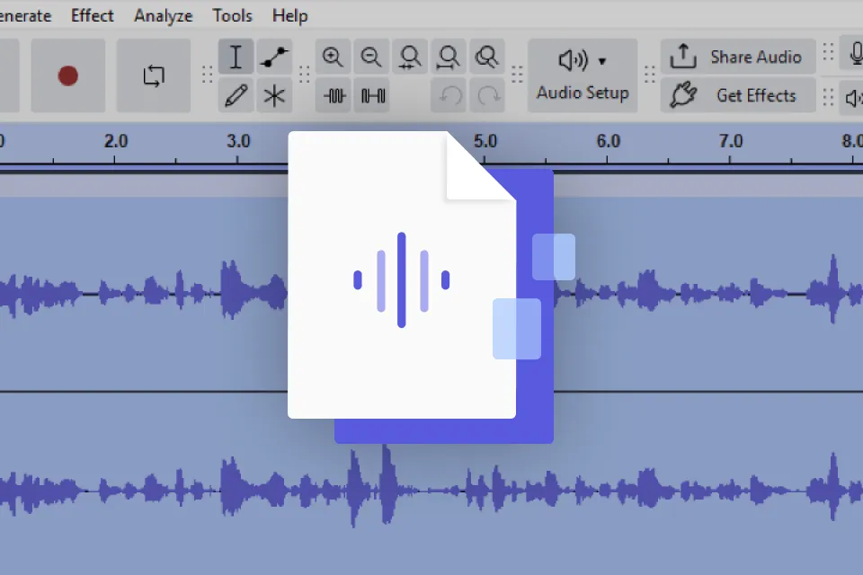Click the red Record button
Screen dimensions: 863x575
point(68,75)
